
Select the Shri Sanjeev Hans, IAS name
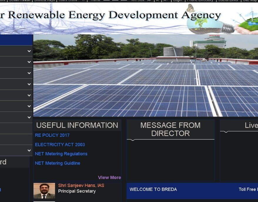(81, 186)
